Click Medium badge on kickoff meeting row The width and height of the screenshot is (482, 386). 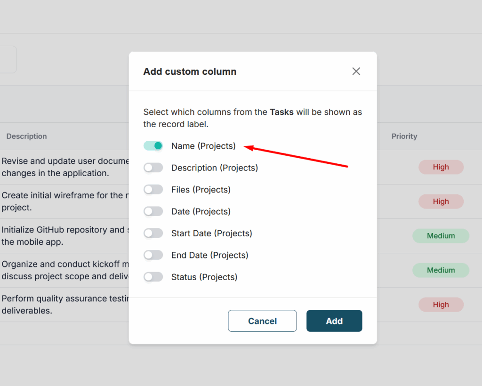coord(441,270)
